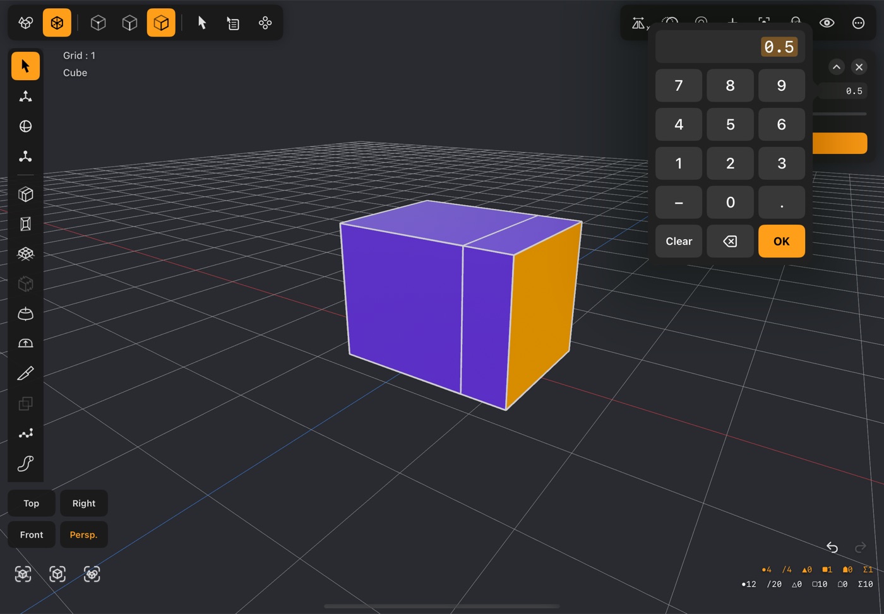This screenshot has width=884, height=614.
Task: Choose the rotate sphere tool
Action: (25, 126)
